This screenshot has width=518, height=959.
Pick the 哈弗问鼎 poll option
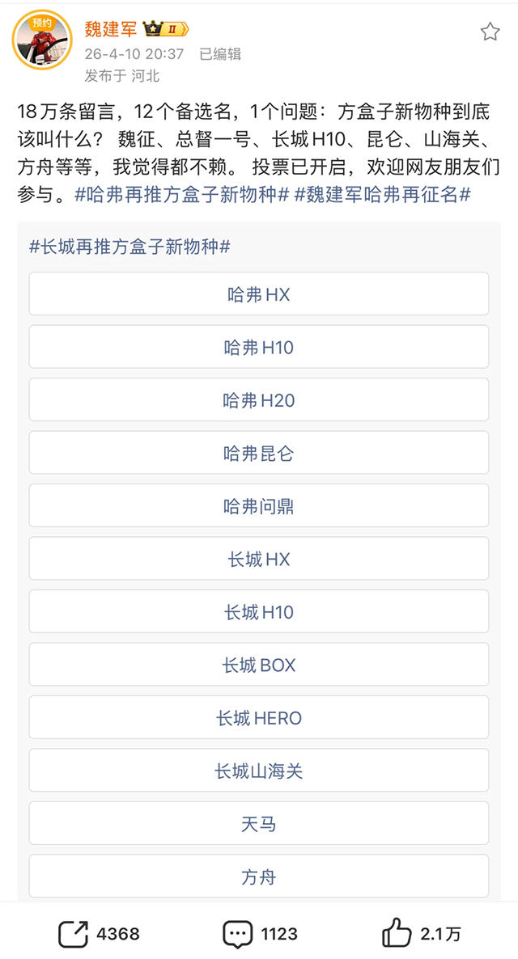point(259,506)
